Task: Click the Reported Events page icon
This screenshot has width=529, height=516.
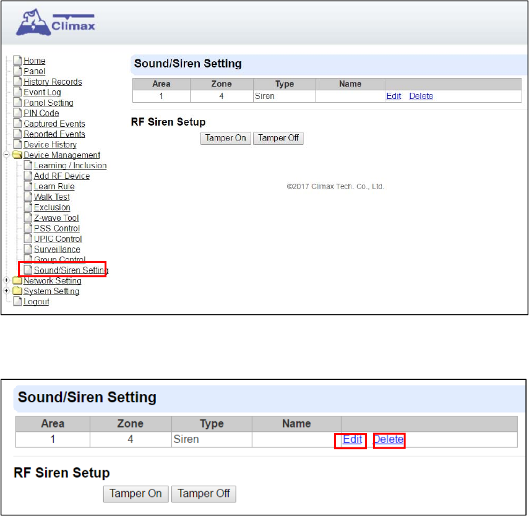Action: point(17,134)
